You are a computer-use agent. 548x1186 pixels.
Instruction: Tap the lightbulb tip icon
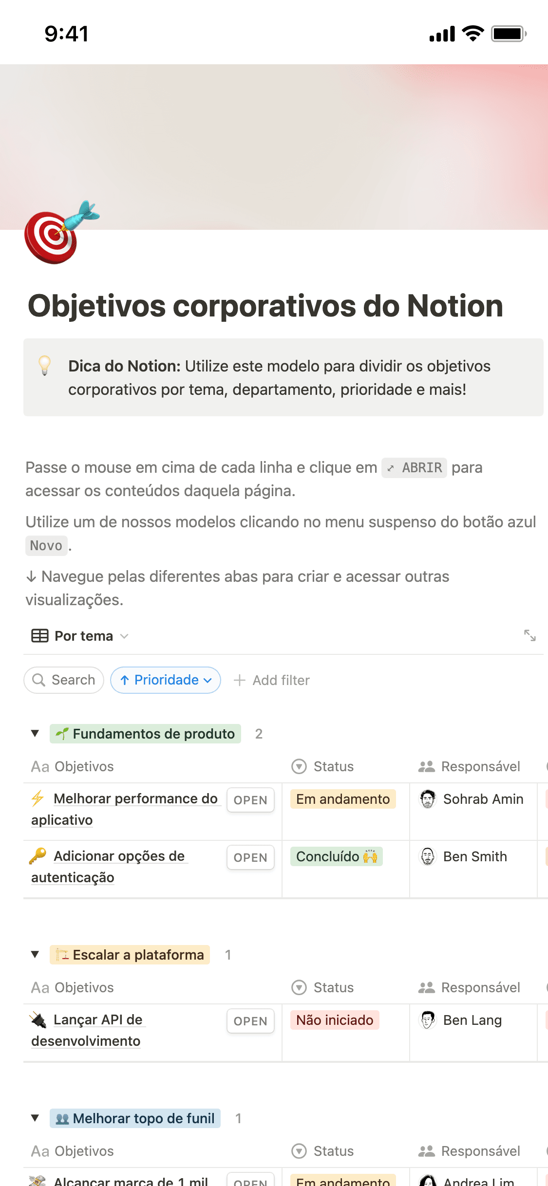(44, 366)
